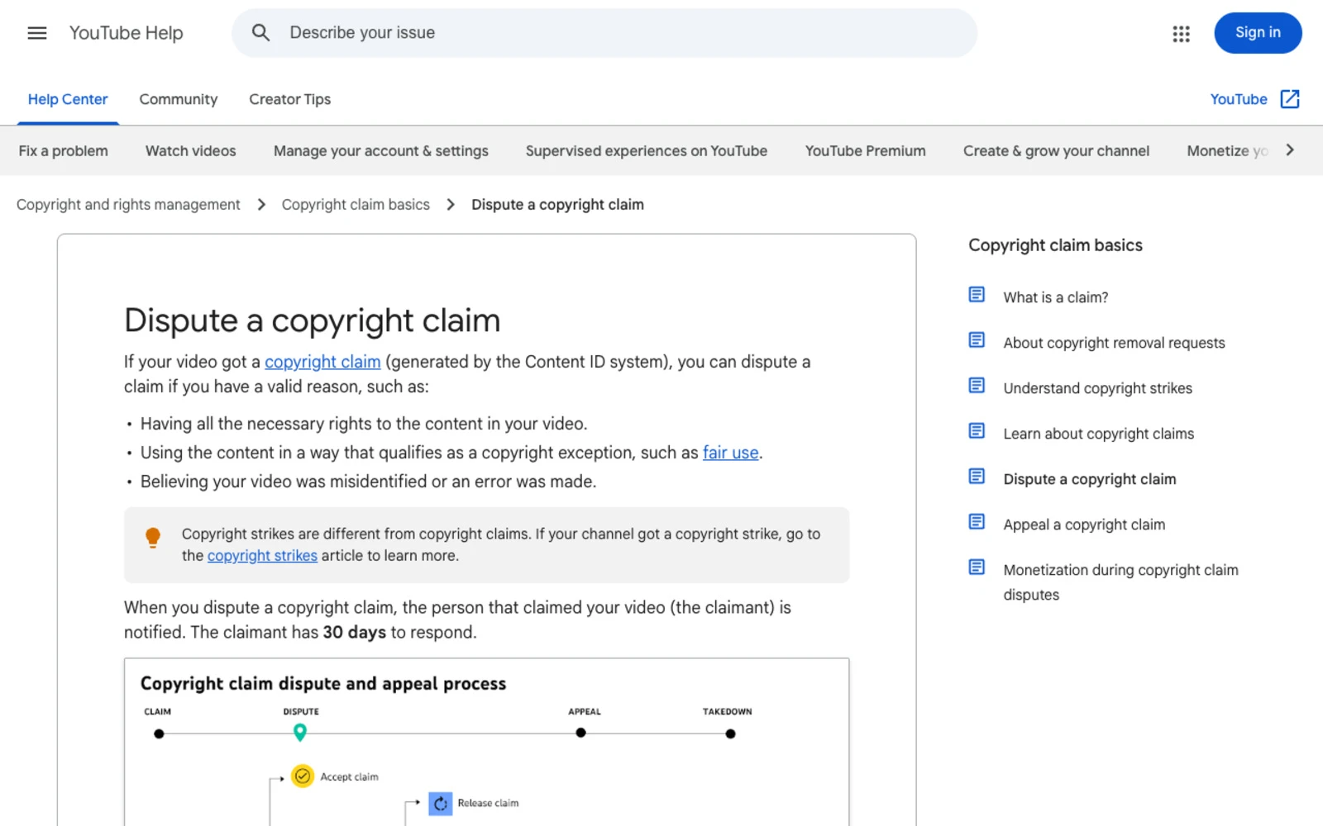Click the icon next to Understand copyright strikes
The width and height of the screenshot is (1323, 826).
(x=977, y=386)
